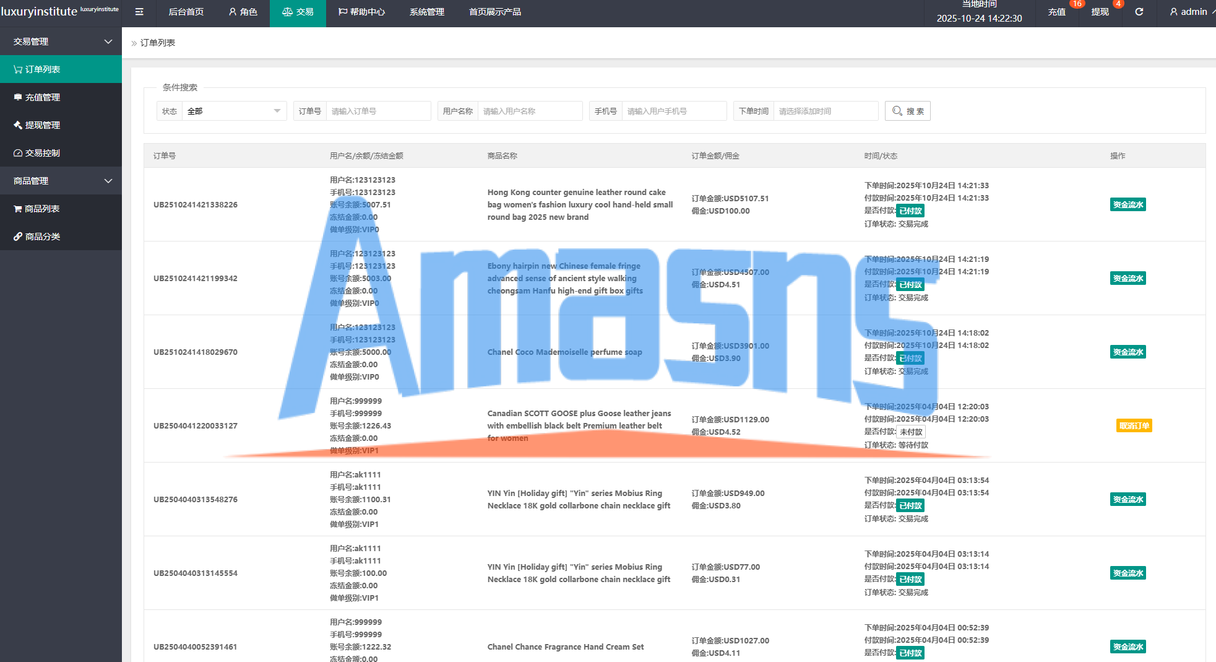Go to 首页展示产品 menu item
The height and width of the screenshot is (662, 1216).
[494, 12]
